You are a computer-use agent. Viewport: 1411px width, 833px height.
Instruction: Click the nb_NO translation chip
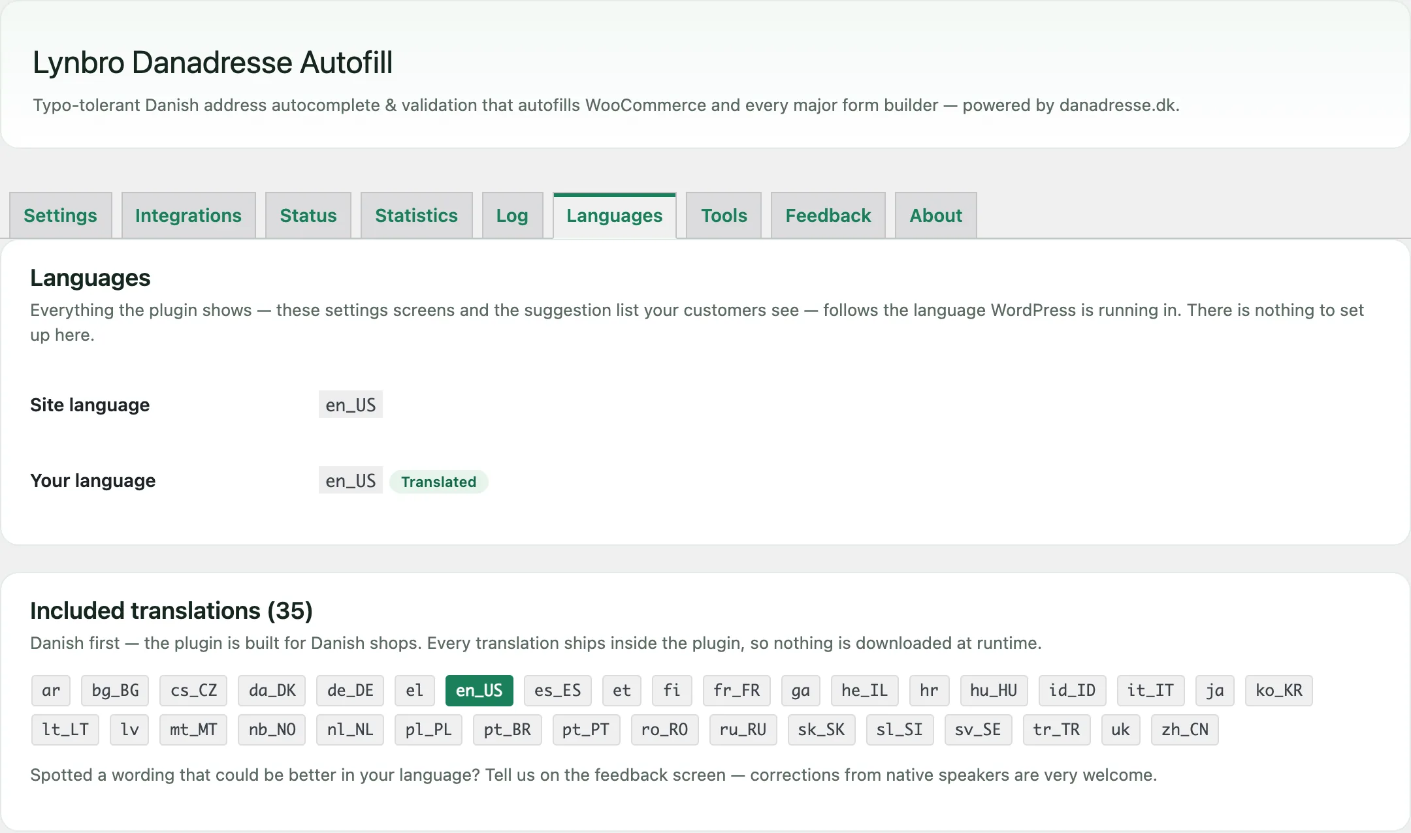click(272, 730)
